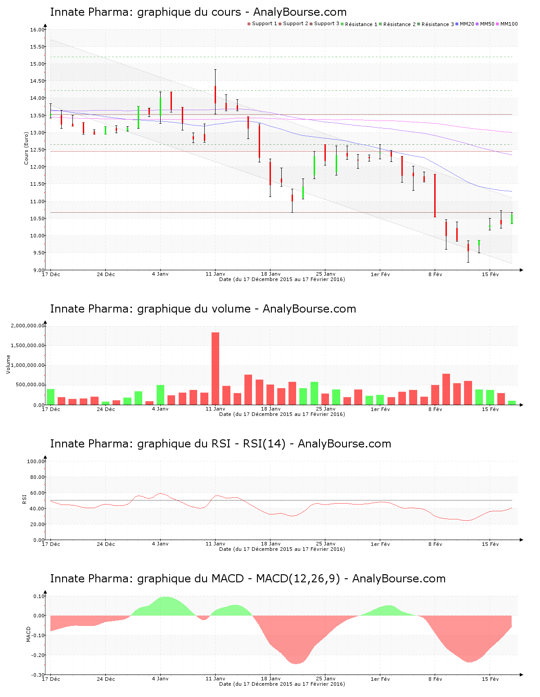Click the date range caption under the price chart
The width and height of the screenshot is (540, 697).
pos(282,279)
